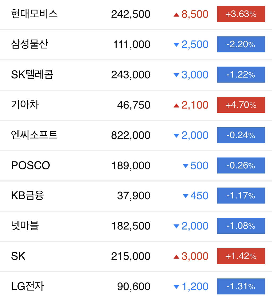Tap the +4.70% red percentage badge

pyautogui.click(x=241, y=105)
